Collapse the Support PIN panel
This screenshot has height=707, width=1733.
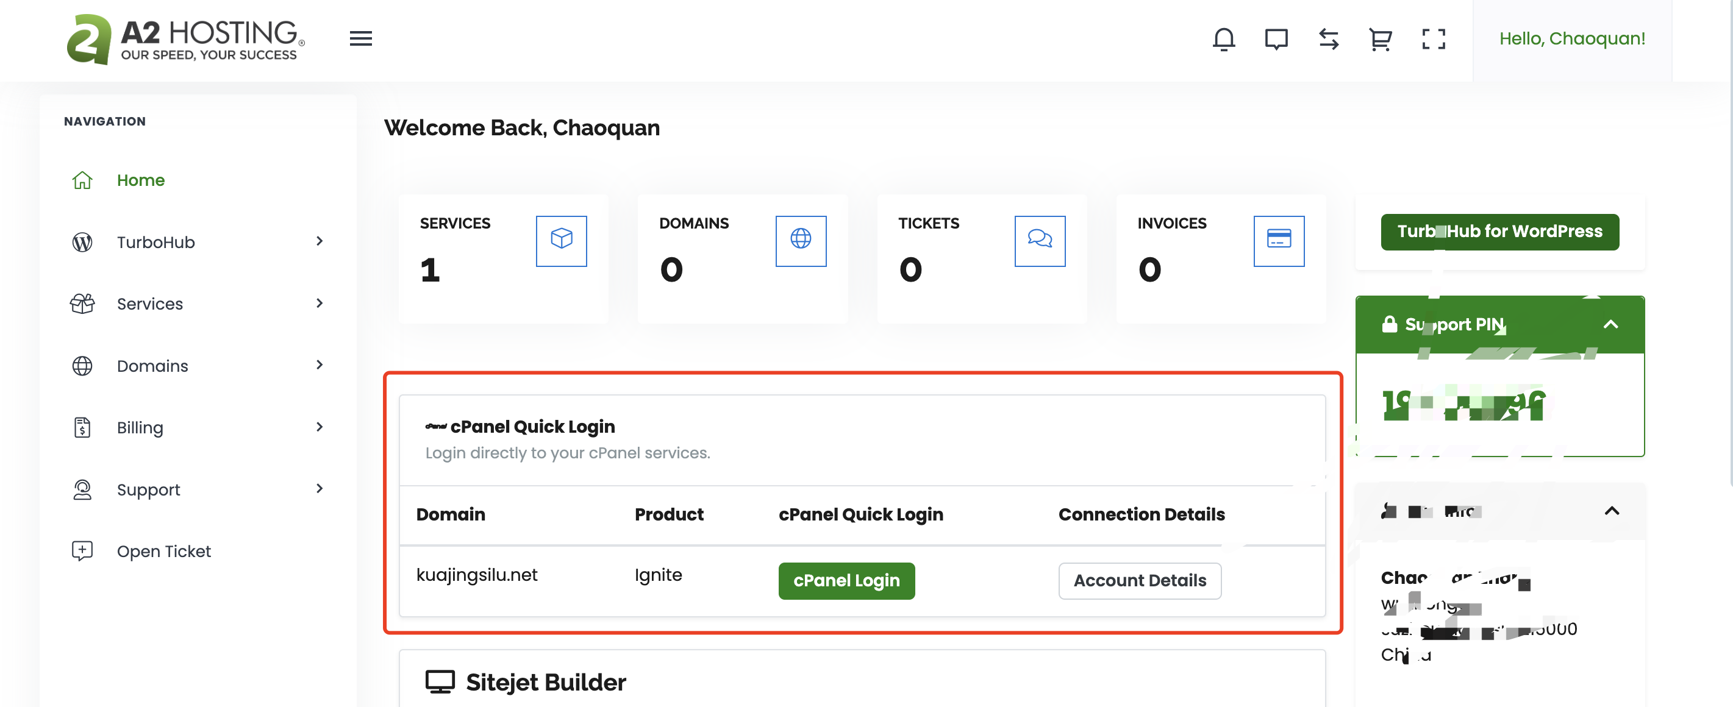click(1610, 324)
